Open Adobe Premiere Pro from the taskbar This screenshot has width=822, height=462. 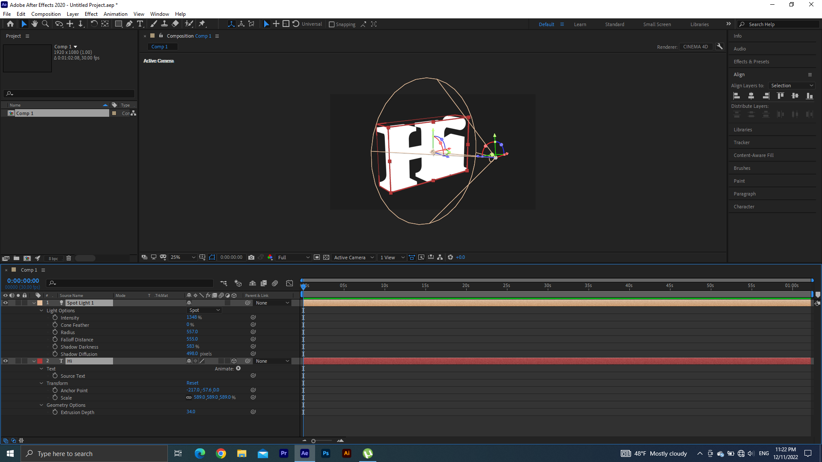tap(284, 453)
